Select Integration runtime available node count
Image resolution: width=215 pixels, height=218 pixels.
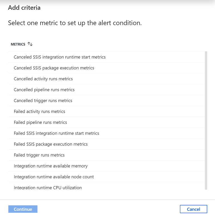[x=54, y=177]
